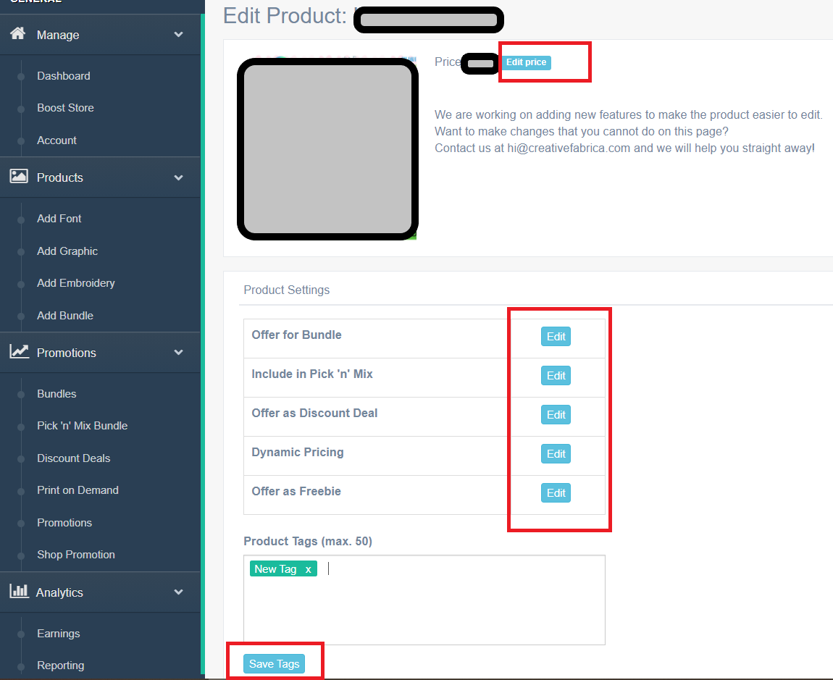The width and height of the screenshot is (833, 680).
Task: Click the Save Tags button
Action: (274, 663)
